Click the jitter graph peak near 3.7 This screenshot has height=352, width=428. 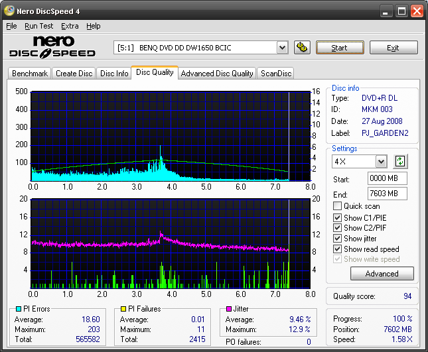click(161, 234)
